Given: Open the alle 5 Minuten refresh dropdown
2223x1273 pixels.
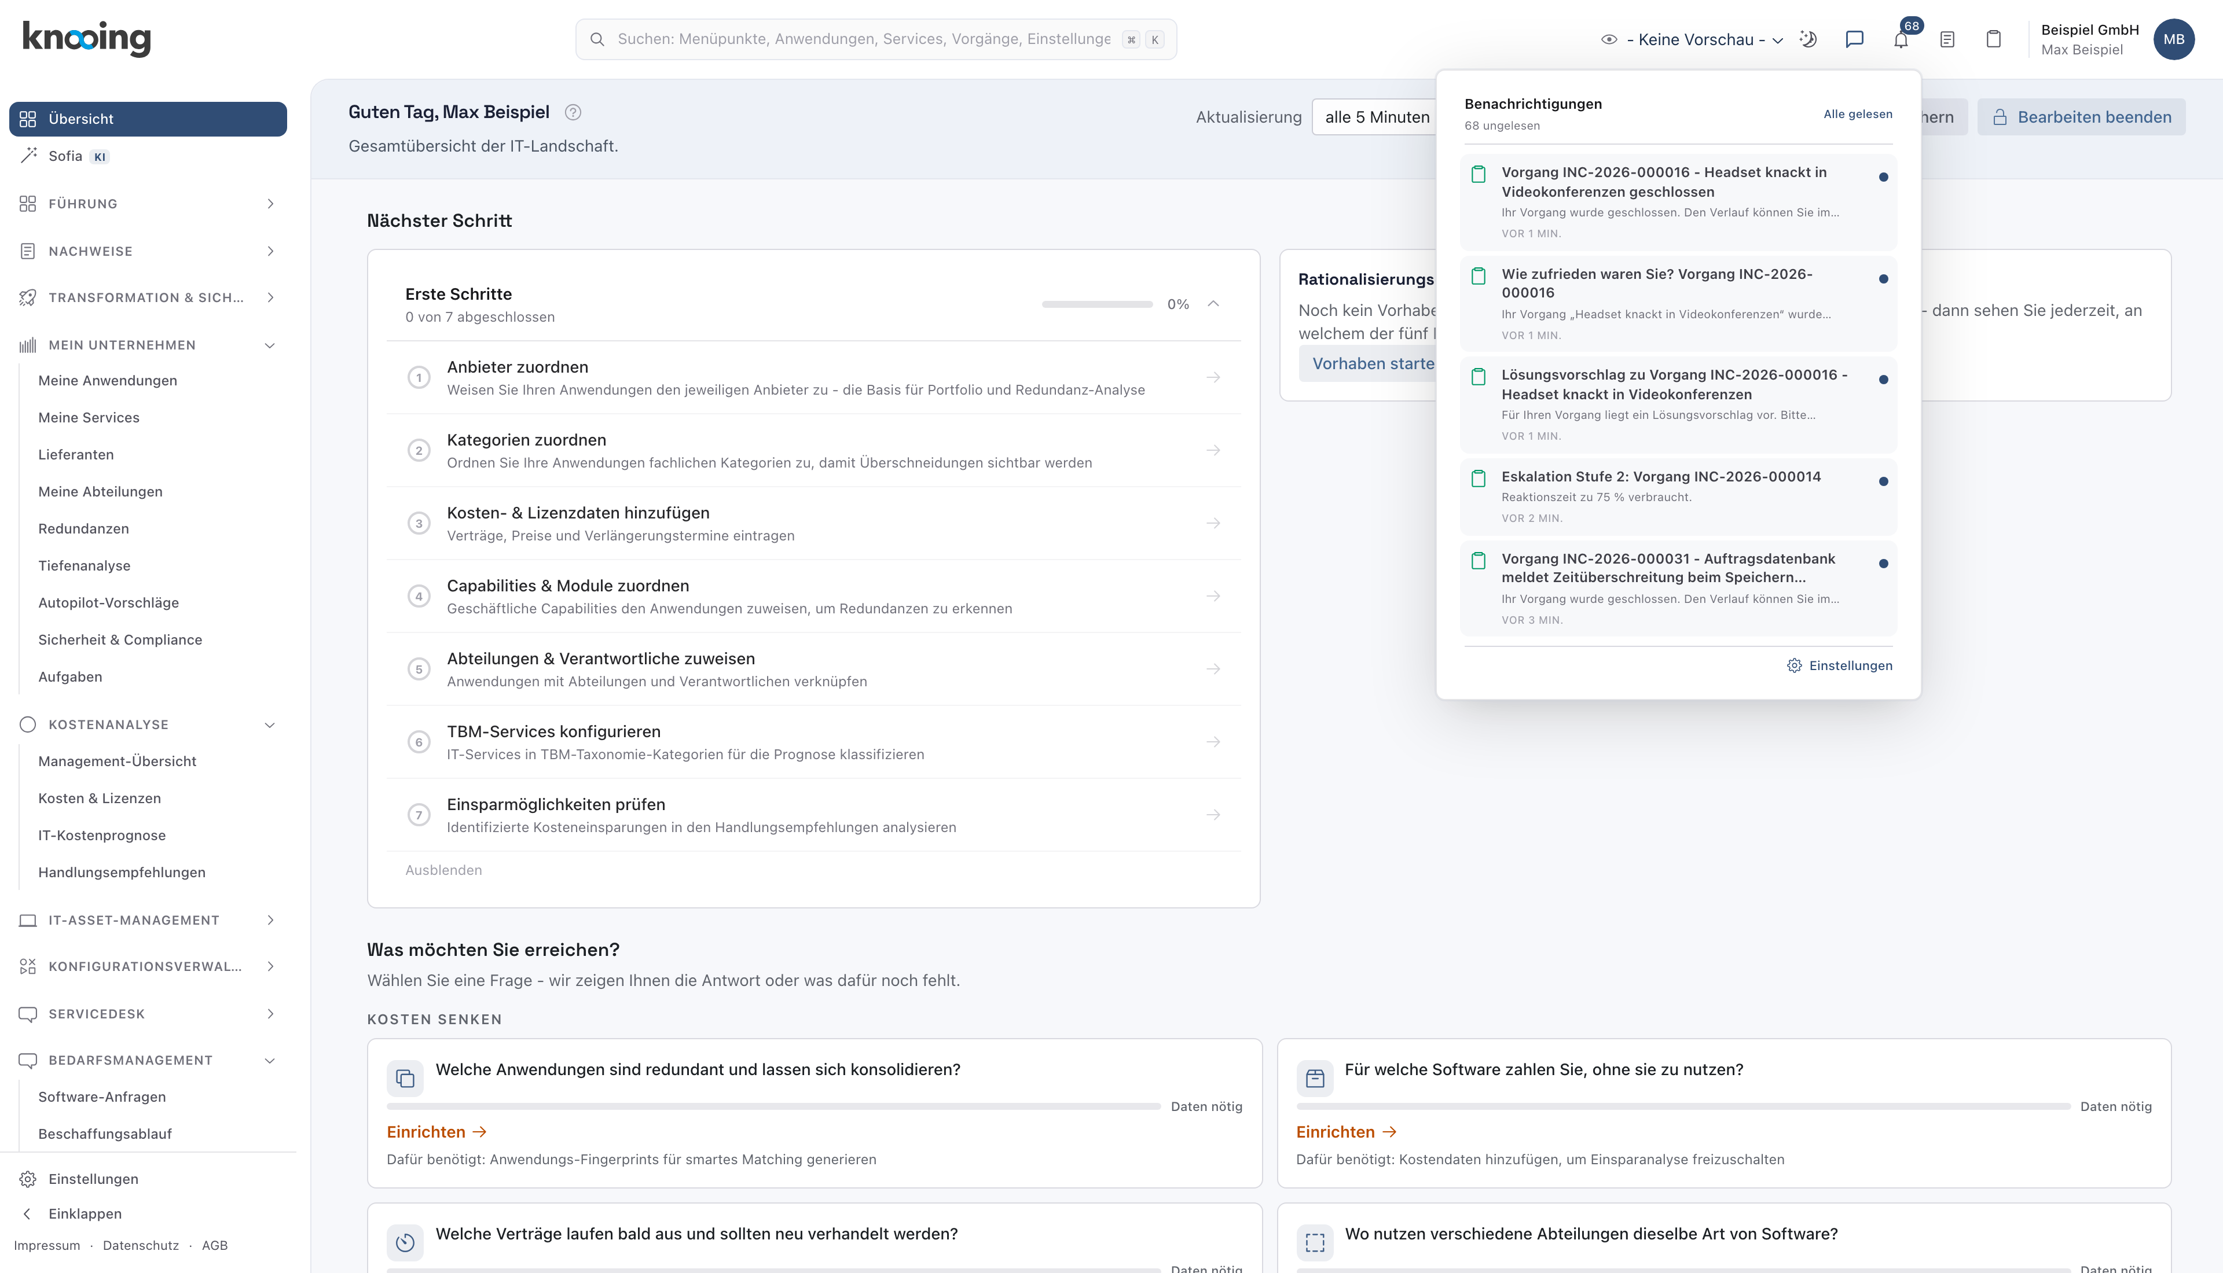Looking at the screenshot, I should click(1374, 117).
